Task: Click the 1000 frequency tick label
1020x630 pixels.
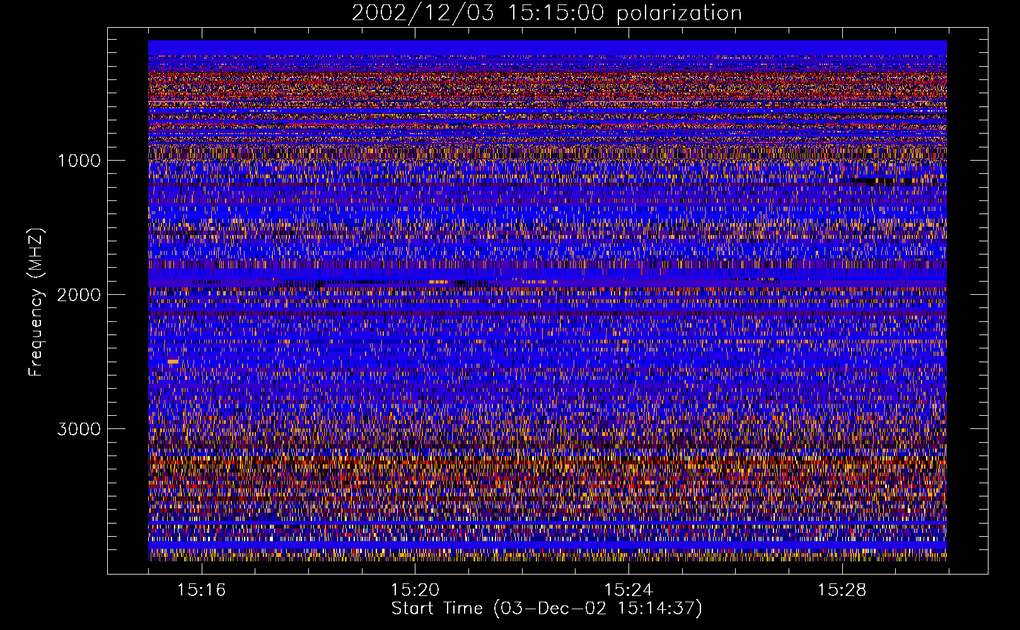Action: pyautogui.click(x=79, y=161)
